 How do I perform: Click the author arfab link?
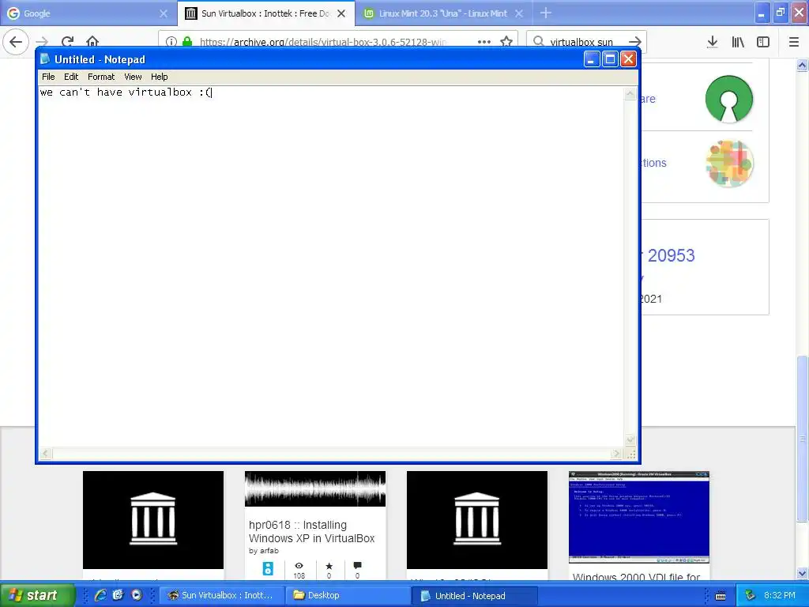click(x=269, y=551)
